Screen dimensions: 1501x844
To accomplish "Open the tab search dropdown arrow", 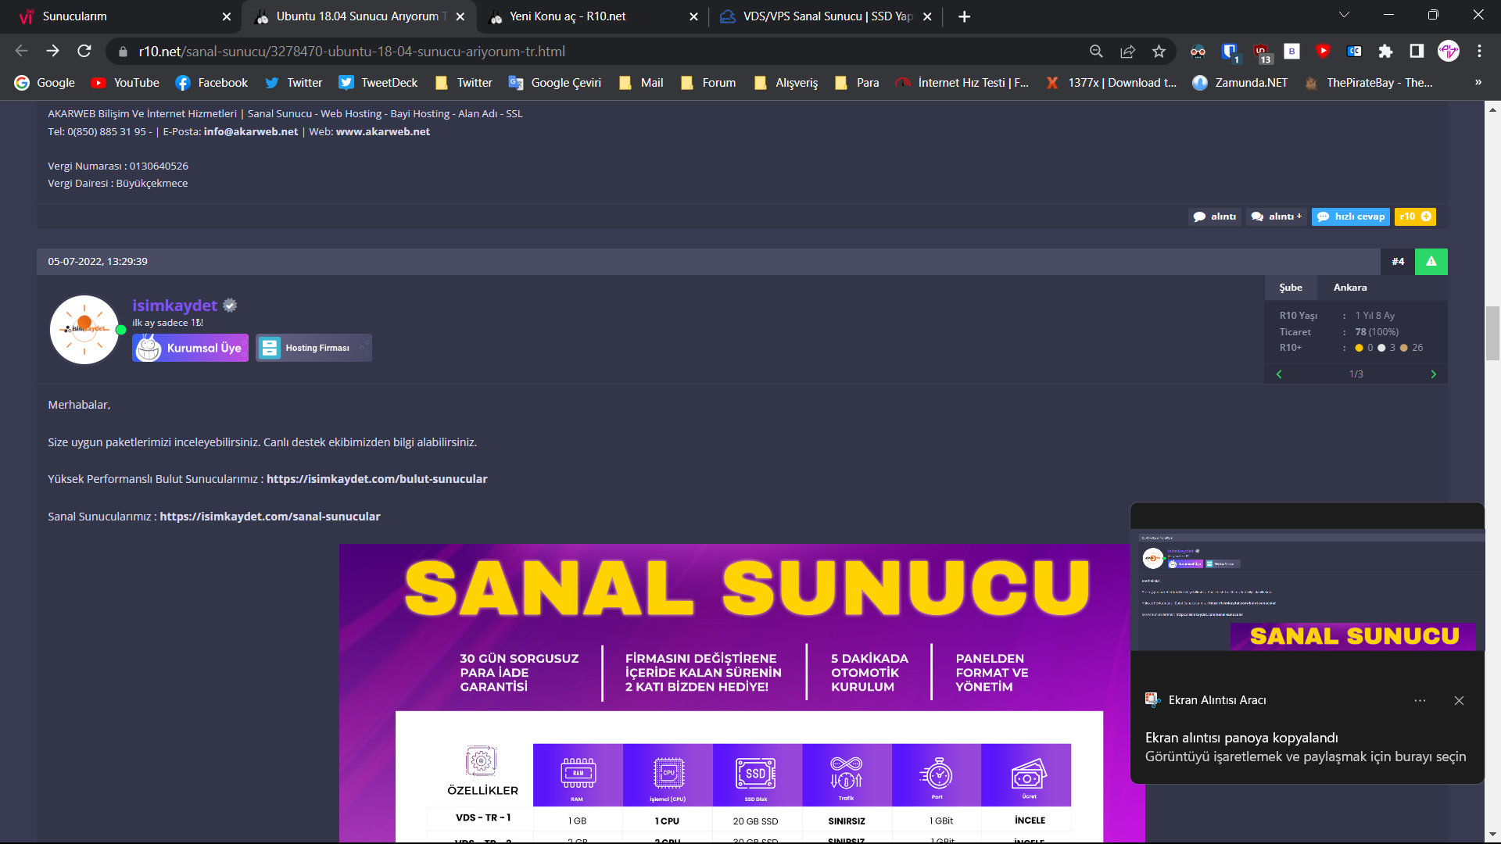I will (1345, 15).
